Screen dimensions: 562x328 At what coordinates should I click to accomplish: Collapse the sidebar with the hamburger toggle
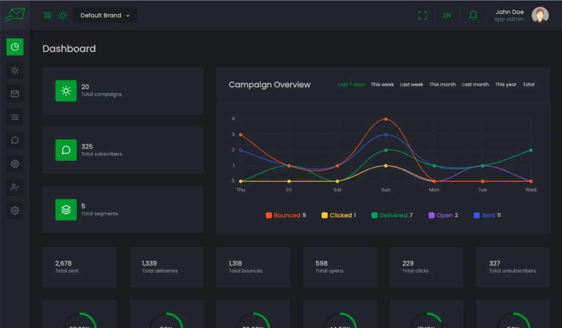tap(47, 15)
